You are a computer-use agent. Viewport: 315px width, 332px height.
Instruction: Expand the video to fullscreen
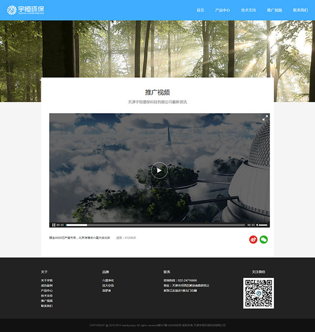point(265,118)
